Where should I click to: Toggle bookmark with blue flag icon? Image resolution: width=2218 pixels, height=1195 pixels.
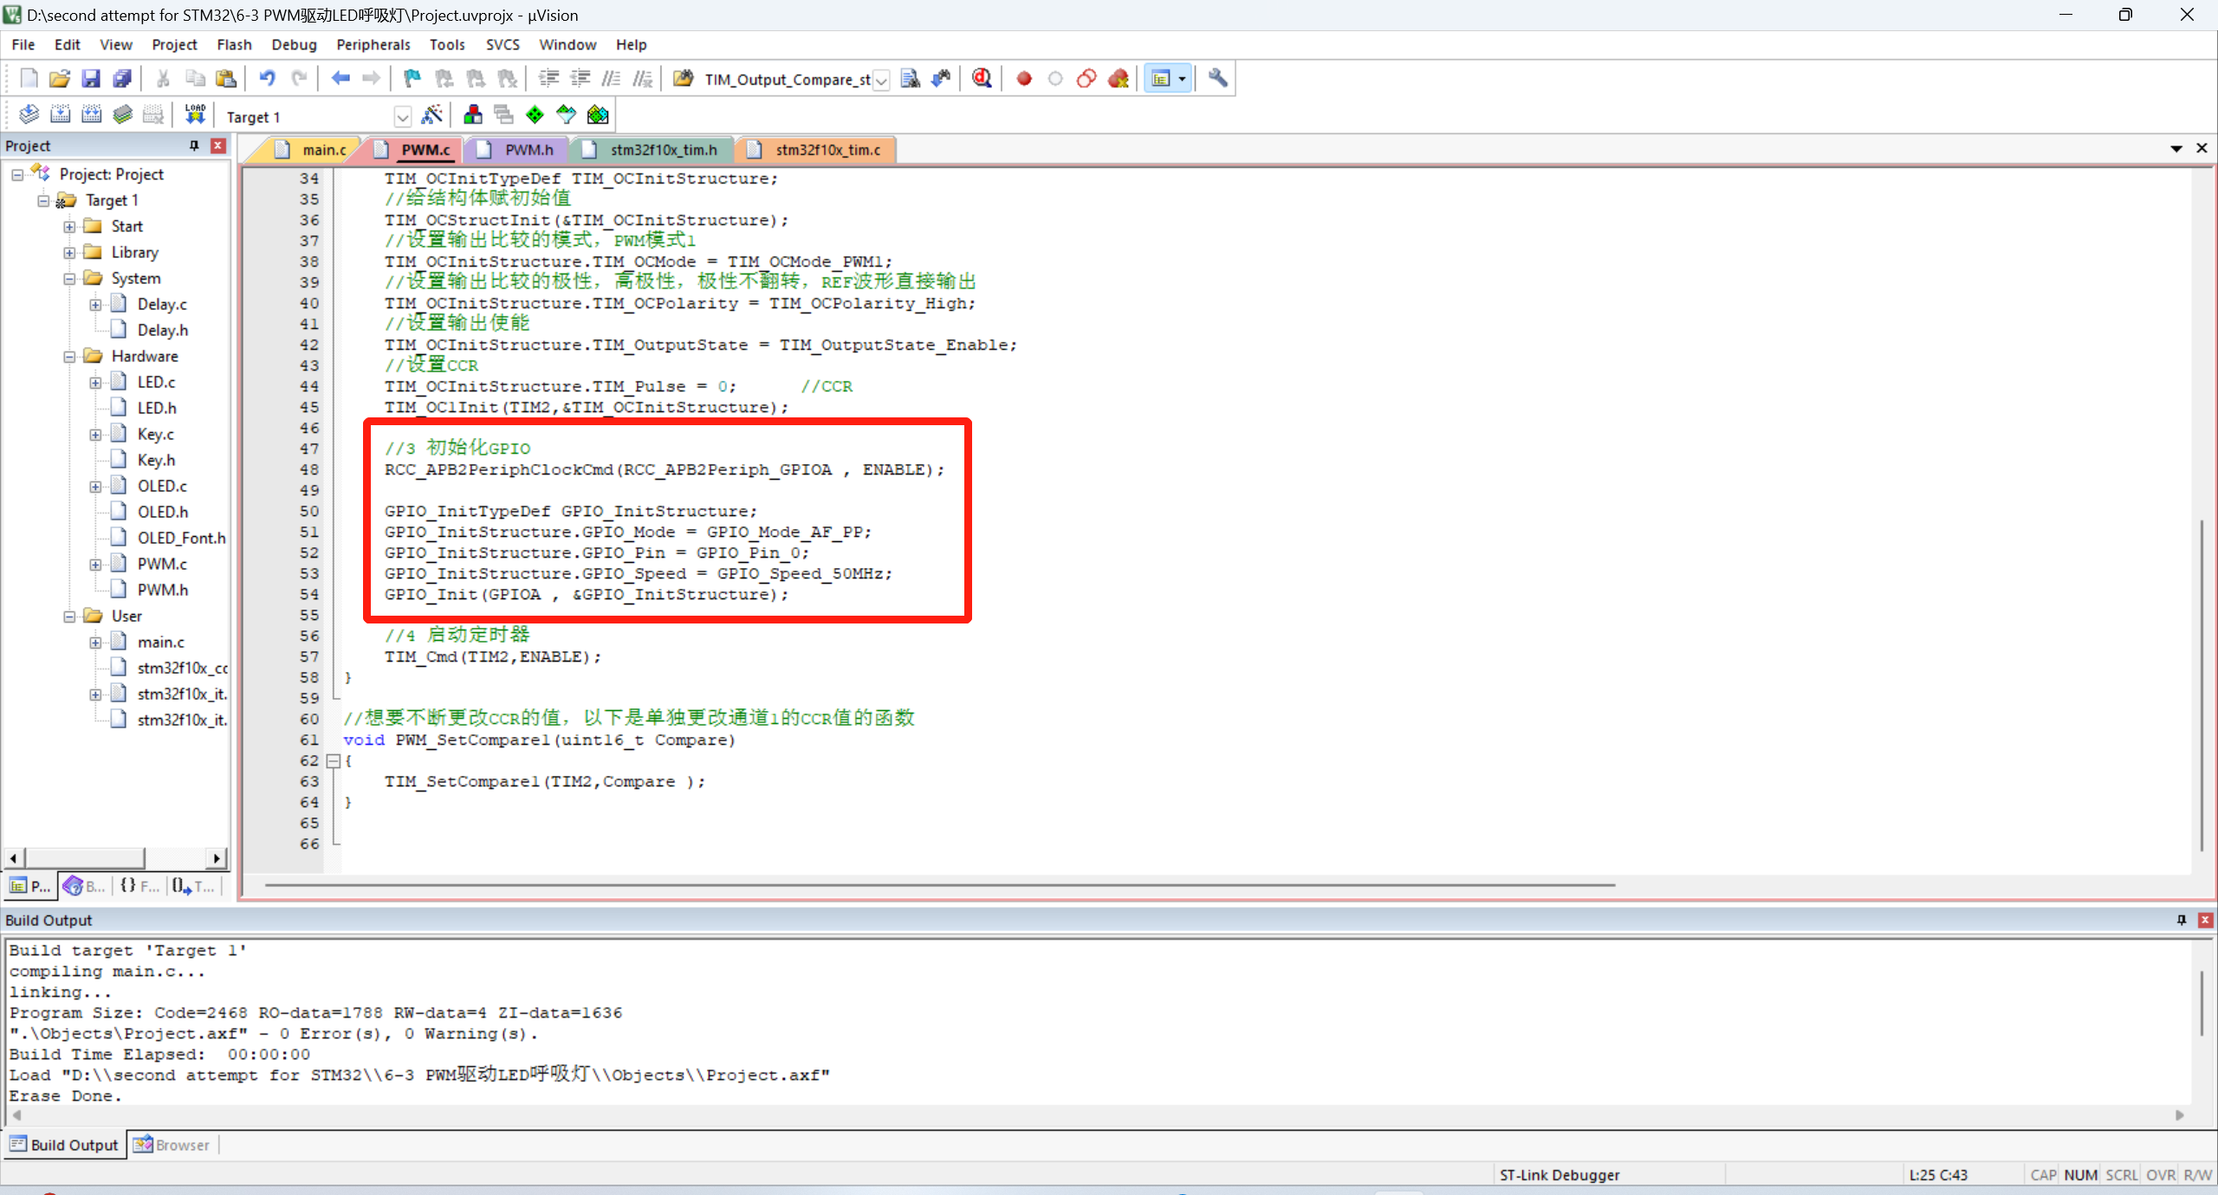point(412,79)
